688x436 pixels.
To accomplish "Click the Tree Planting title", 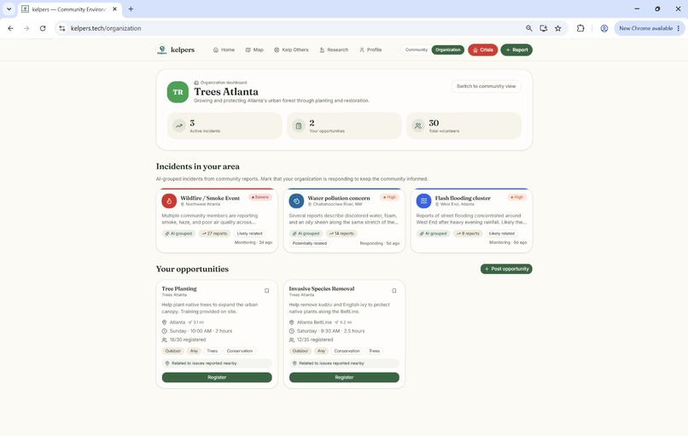I will pyautogui.click(x=179, y=288).
